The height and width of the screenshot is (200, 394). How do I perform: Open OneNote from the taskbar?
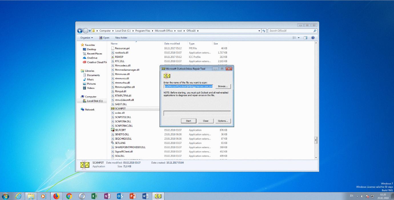(107, 196)
